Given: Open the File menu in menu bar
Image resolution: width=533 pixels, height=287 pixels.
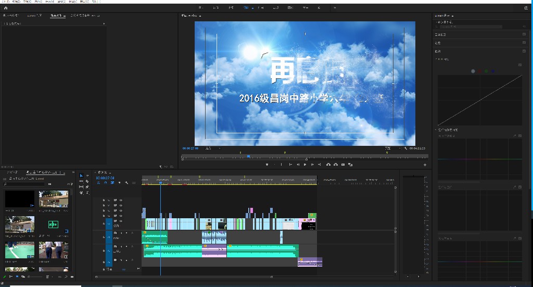Looking at the screenshot, I should pyautogui.click(x=5, y=2).
